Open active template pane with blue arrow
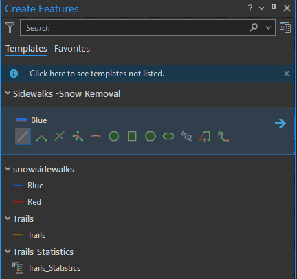 [x=280, y=124]
